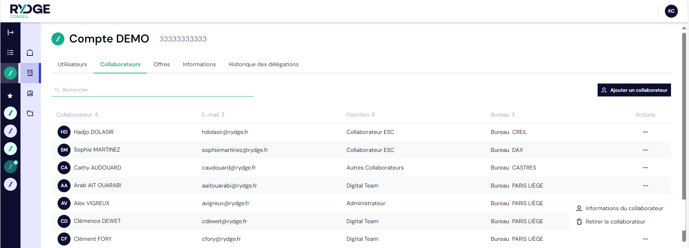Image resolution: width=689 pixels, height=248 pixels.
Task: Open the actions menu for Hadjo DOLASIR
Action: (x=645, y=132)
